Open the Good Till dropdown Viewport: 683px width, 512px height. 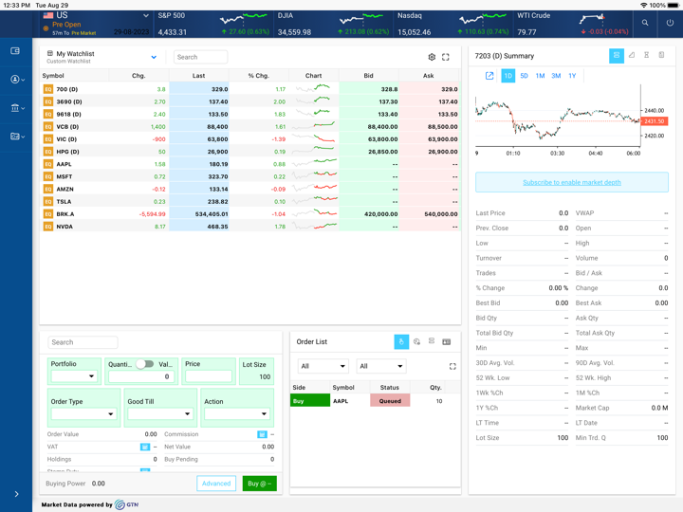pyautogui.click(x=160, y=413)
